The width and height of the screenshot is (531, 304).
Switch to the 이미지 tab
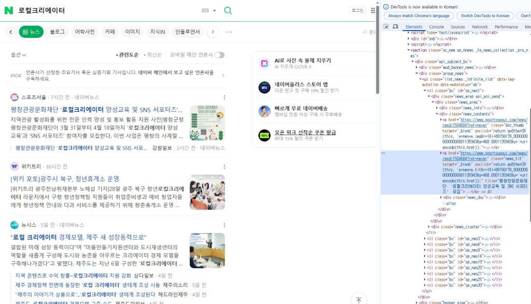pyautogui.click(x=132, y=32)
